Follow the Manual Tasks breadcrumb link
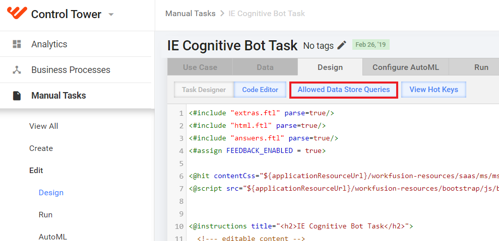 (191, 14)
